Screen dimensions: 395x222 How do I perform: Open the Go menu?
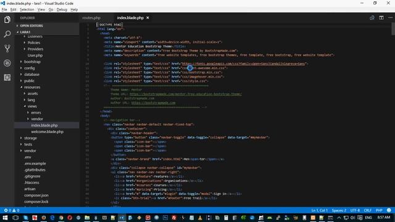pyautogui.click(x=51, y=10)
